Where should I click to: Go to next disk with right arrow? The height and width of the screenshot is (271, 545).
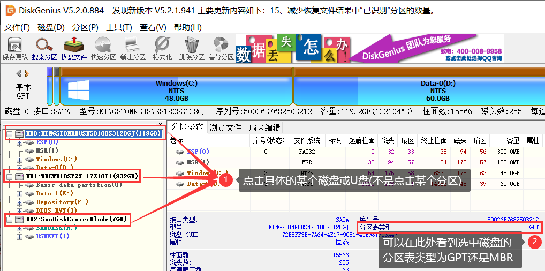(x=27, y=73)
